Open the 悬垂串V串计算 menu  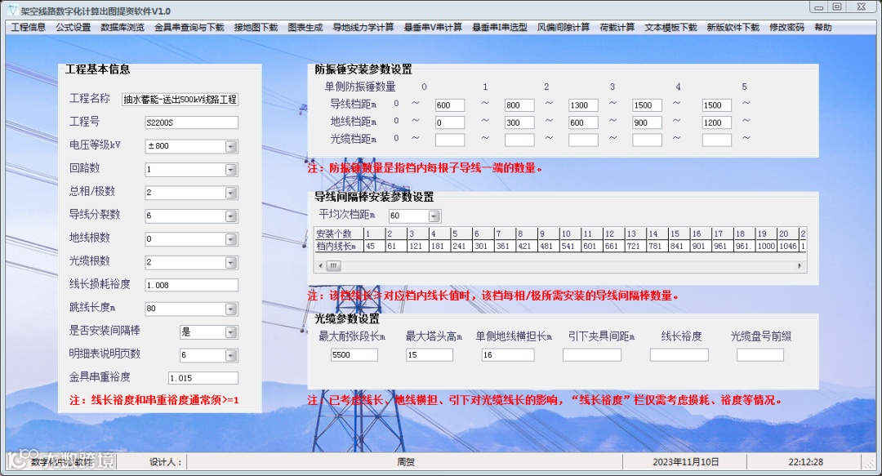click(433, 27)
